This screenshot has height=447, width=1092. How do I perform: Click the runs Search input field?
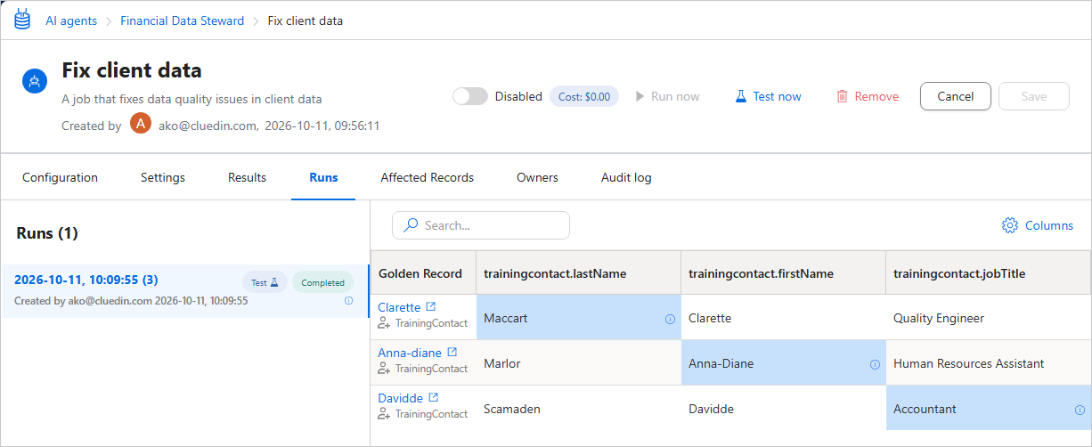(x=481, y=225)
